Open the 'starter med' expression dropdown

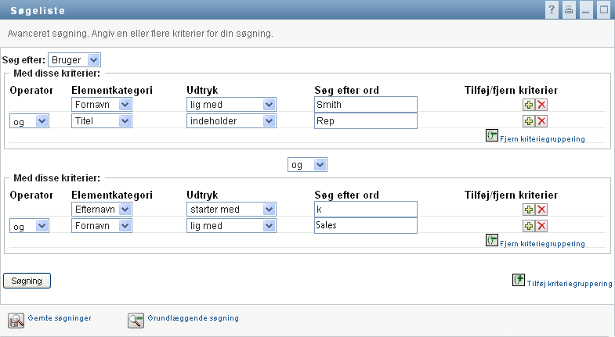tap(231, 209)
